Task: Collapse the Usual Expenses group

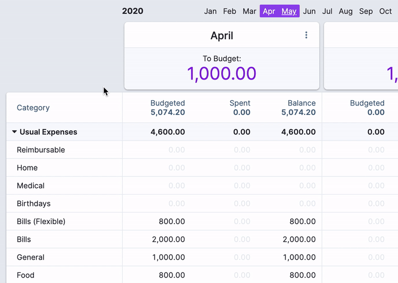Action: 14,132
